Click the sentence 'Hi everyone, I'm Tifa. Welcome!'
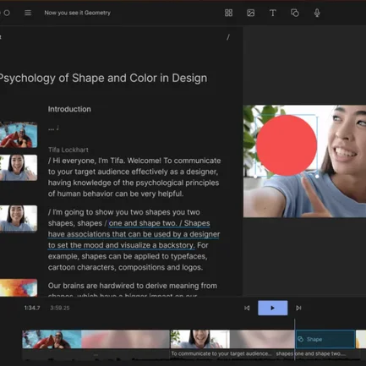Image resolution: width=366 pixels, height=366 pixels. pyautogui.click(x=107, y=161)
